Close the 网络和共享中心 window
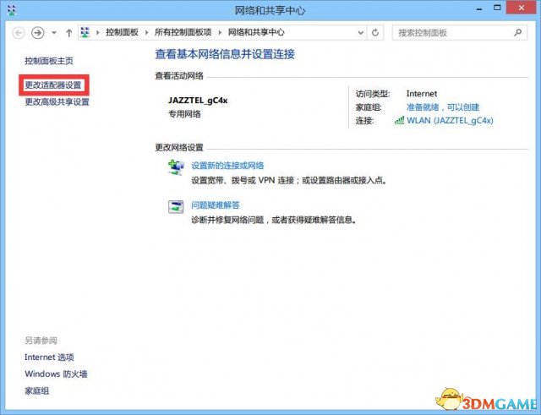 point(522,8)
